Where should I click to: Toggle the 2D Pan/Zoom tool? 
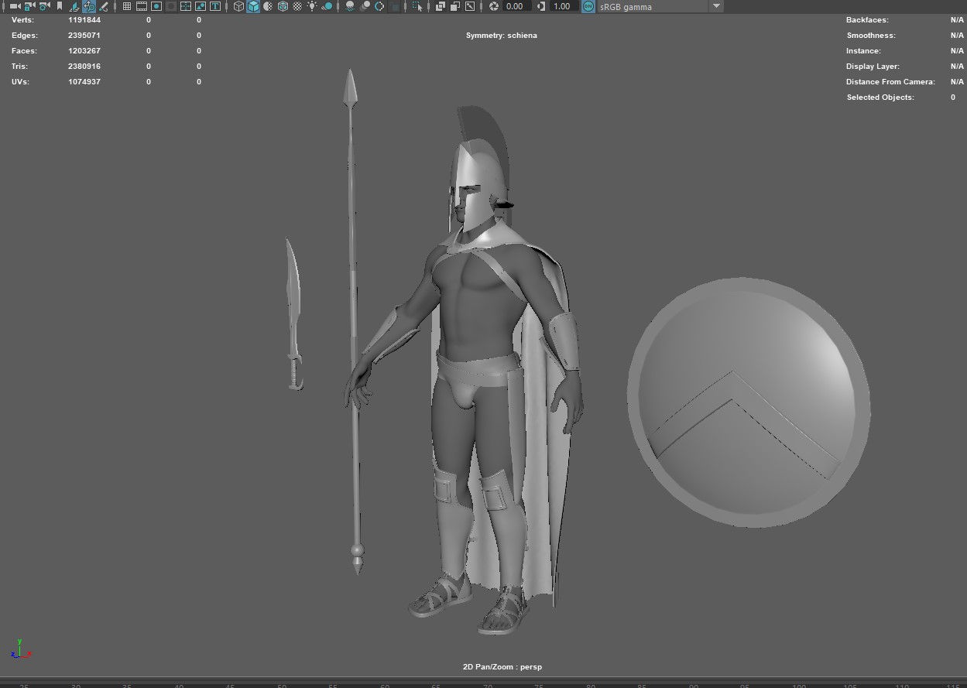coord(89,6)
